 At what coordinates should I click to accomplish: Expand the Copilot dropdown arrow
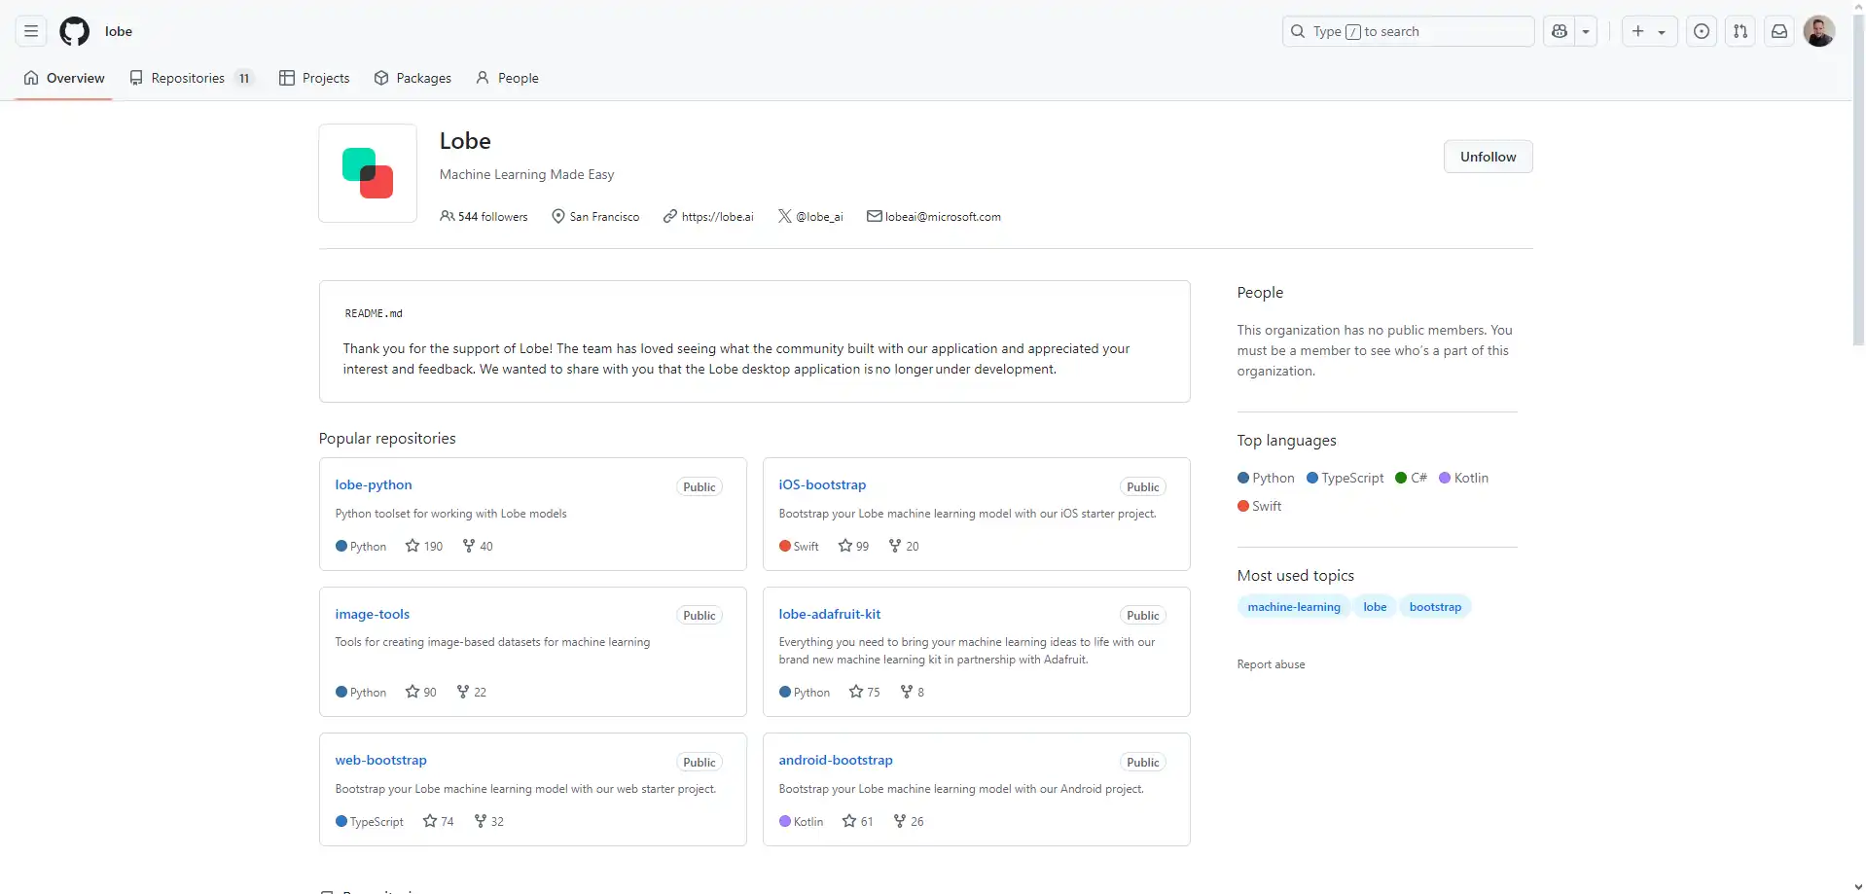coord(1586,31)
